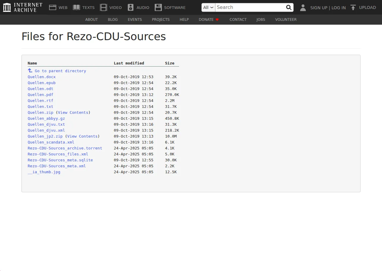Focus the Search input field

tap(250, 7)
